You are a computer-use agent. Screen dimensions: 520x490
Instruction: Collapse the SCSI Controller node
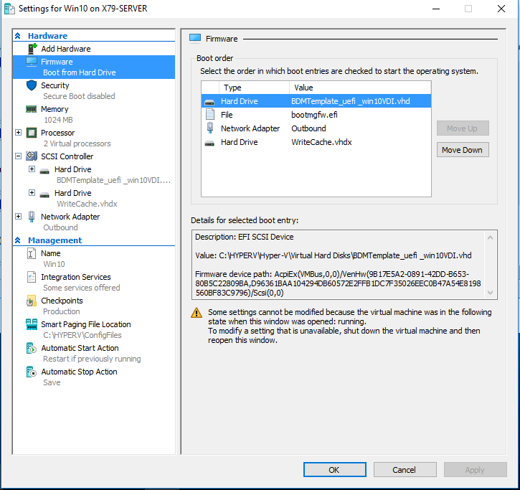point(19,156)
